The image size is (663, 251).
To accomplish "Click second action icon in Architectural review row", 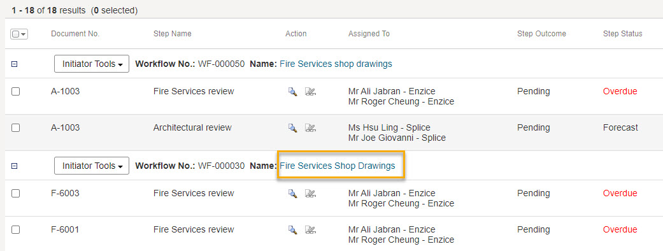I will click(x=311, y=128).
